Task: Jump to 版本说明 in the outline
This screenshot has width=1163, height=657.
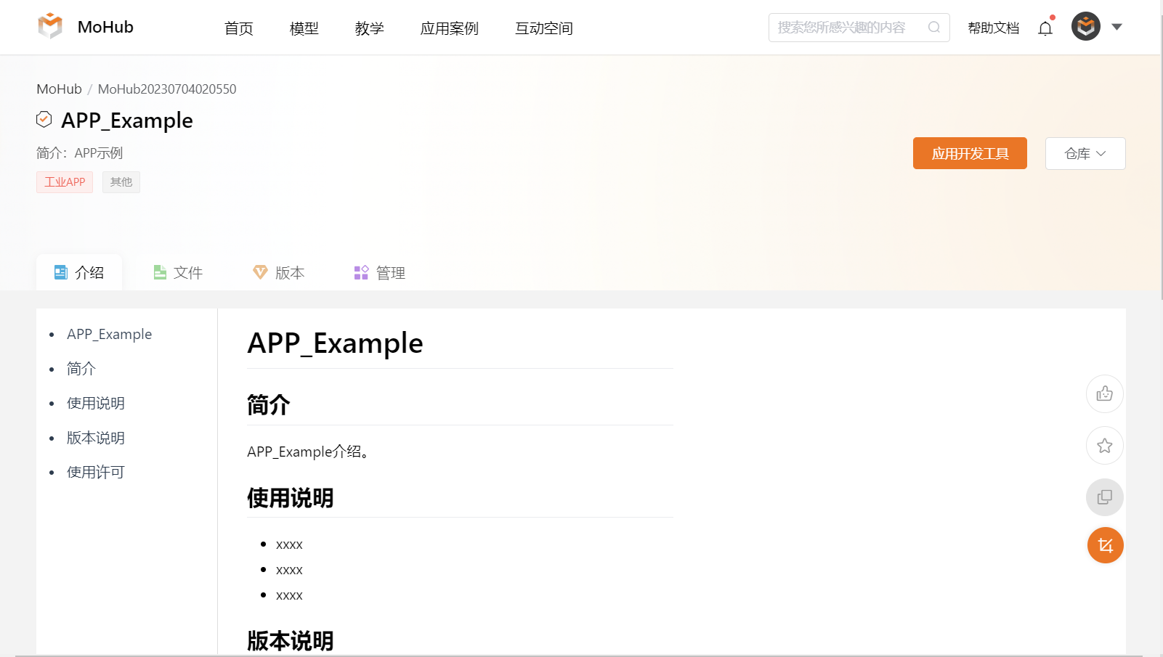Action: click(x=96, y=438)
